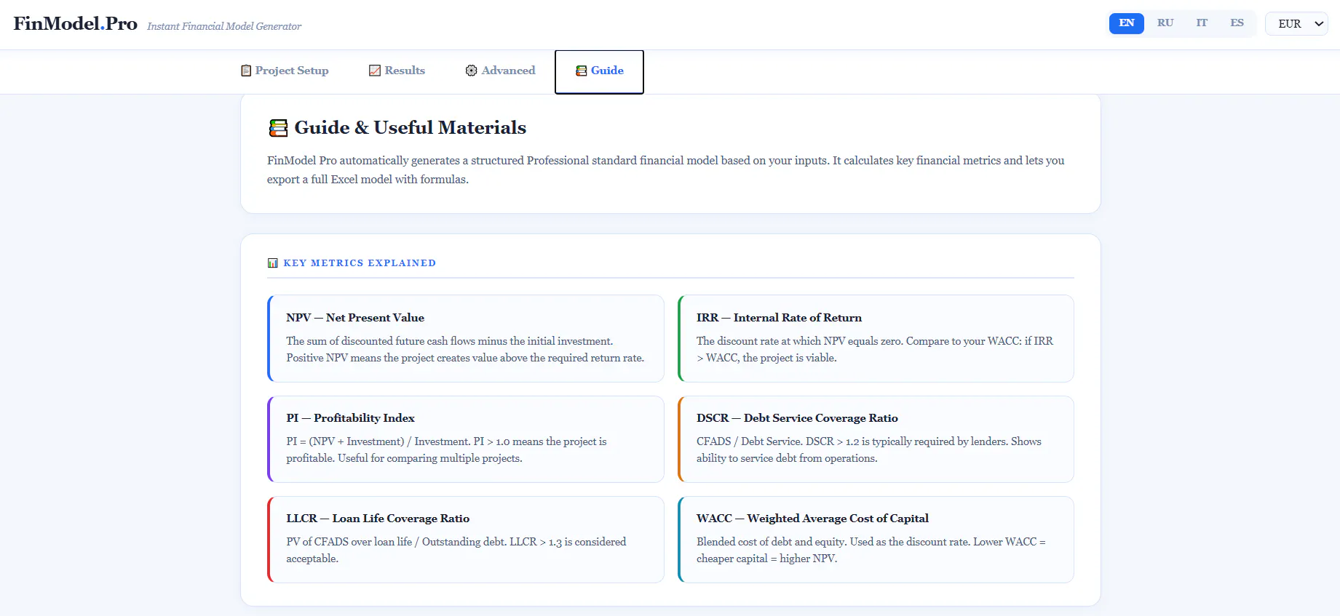Image resolution: width=1340 pixels, height=616 pixels.
Task: Switch language to EN
Action: pos(1126,23)
